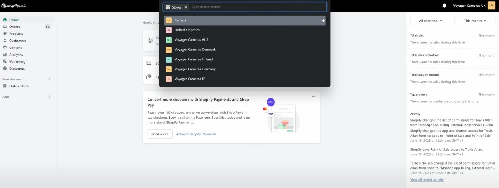The width and height of the screenshot is (499, 188).
Task: Click View all recent activity link
Action: [x=427, y=180]
